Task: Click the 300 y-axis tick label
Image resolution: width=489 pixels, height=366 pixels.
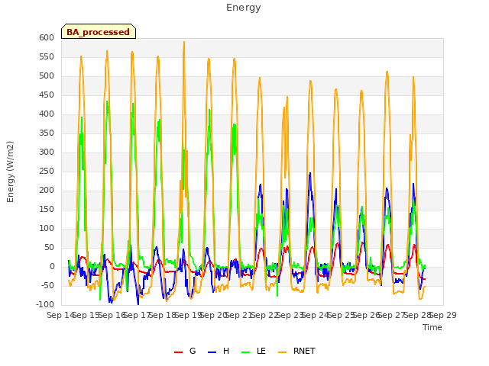Action: coord(47,152)
